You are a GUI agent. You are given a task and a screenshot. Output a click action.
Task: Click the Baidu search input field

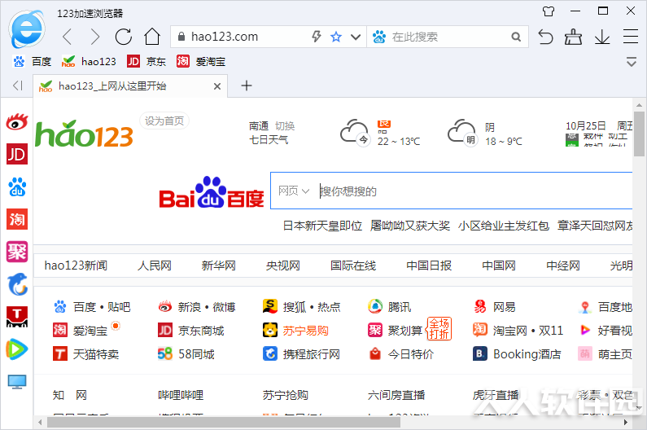coord(474,191)
